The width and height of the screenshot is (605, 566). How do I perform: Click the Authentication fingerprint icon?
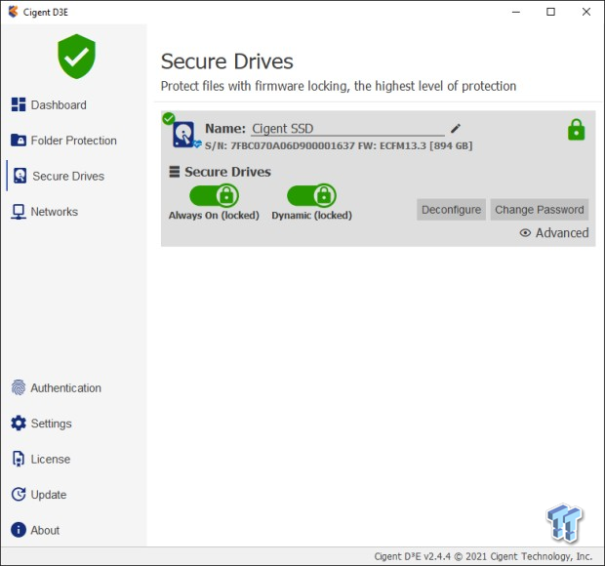pyautogui.click(x=19, y=387)
